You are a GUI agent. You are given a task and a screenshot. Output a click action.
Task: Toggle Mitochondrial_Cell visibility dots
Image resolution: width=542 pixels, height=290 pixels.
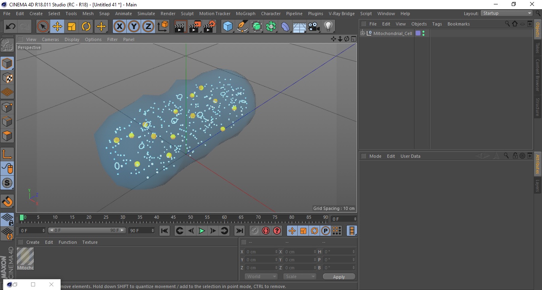(423, 33)
